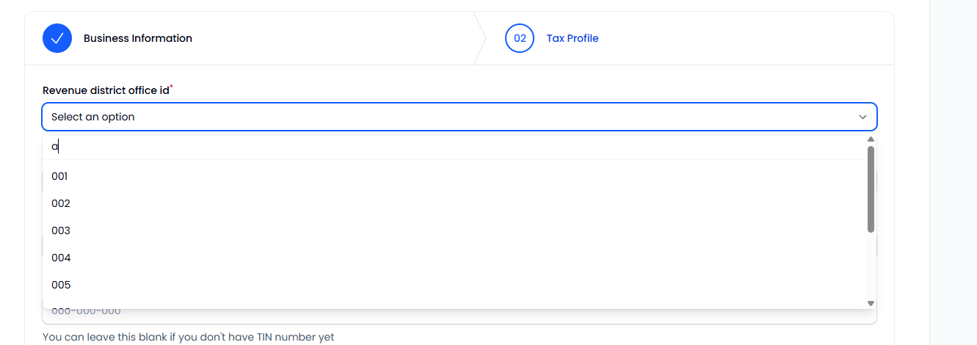Pick option 003 in the dropdown
Image resolution: width=977 pixels, height=345 pixels.
61,230
